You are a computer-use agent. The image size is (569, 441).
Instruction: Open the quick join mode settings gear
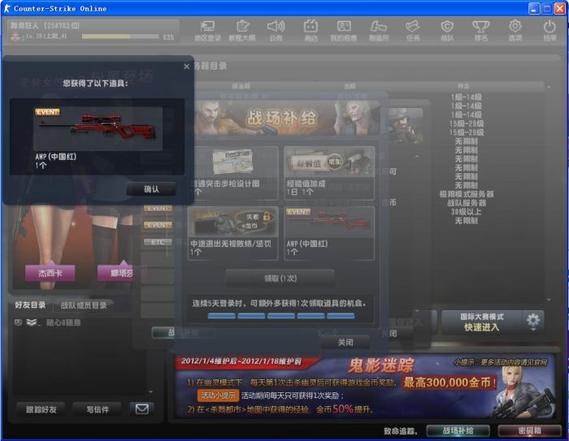(x=533, y=322)
